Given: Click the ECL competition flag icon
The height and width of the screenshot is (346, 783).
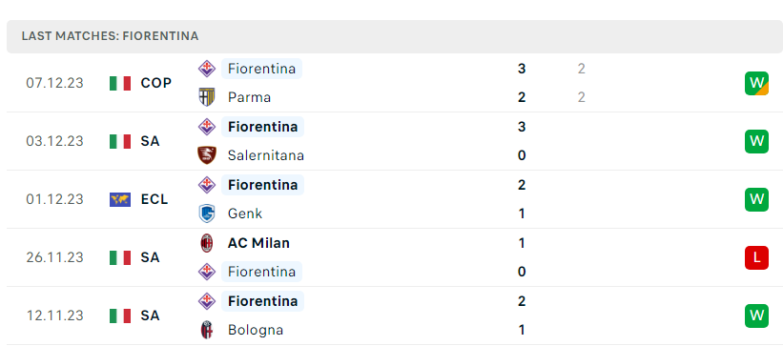Looking at the screenshot, I should click(120, 200).
